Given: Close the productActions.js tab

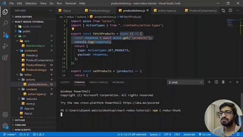Looking at the screenshot, I should coord(148,10).
